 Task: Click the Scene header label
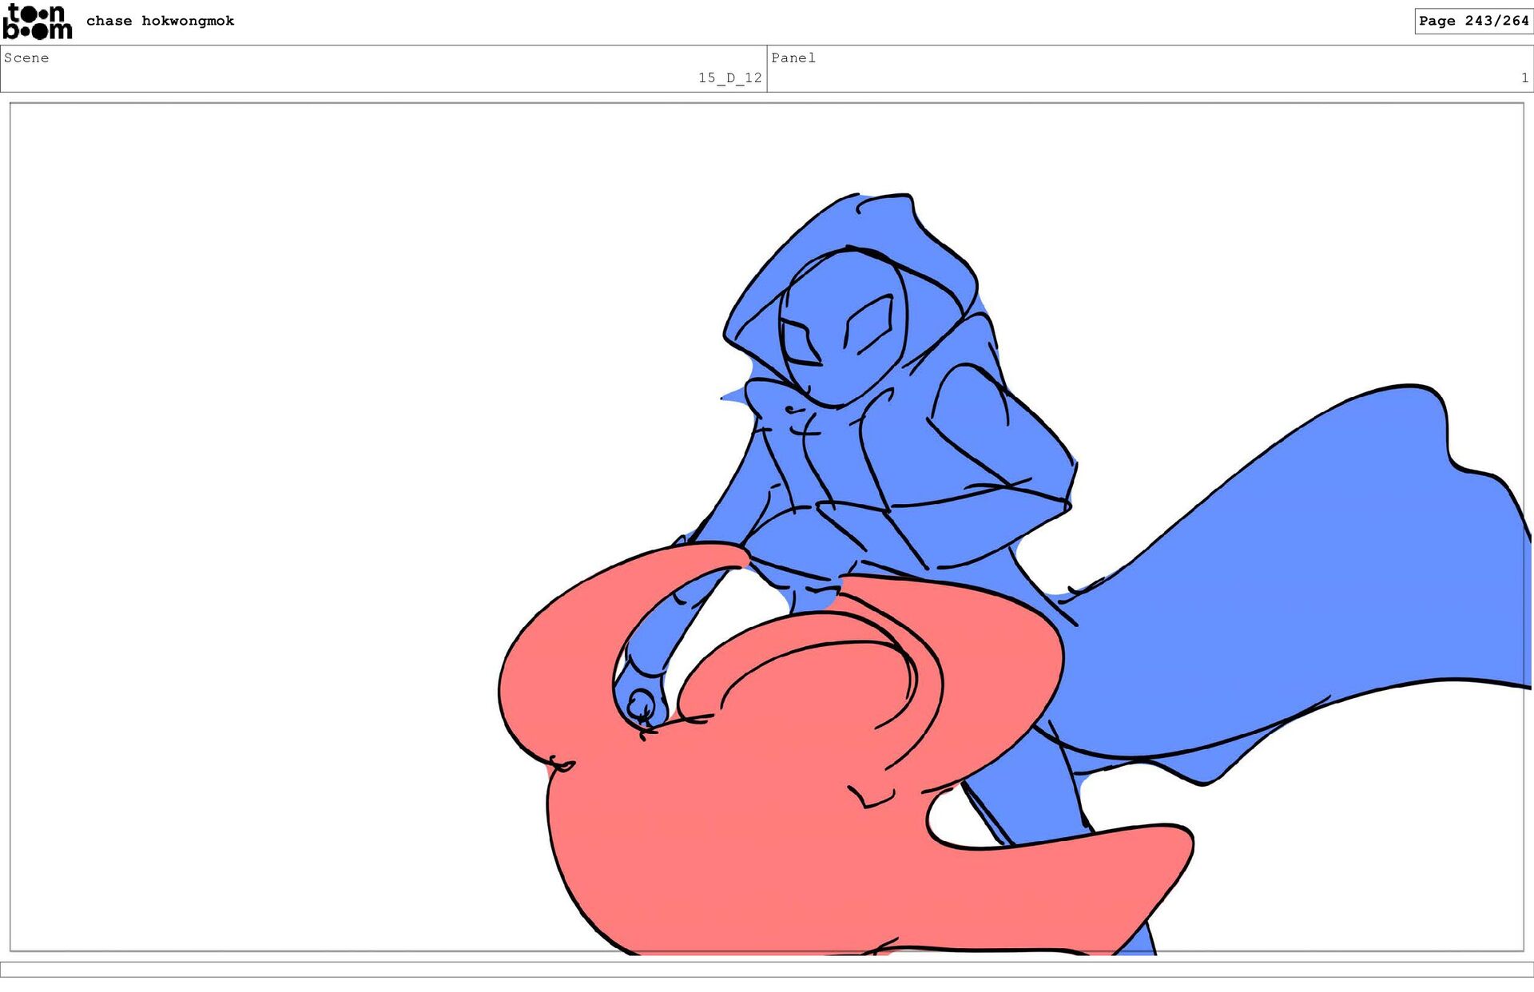pos(26,58)
